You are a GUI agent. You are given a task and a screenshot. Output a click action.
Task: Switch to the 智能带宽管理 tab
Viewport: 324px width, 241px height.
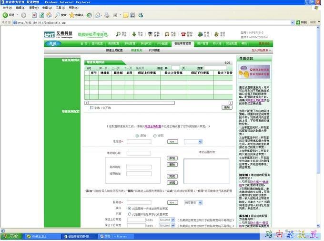(182, 43)
